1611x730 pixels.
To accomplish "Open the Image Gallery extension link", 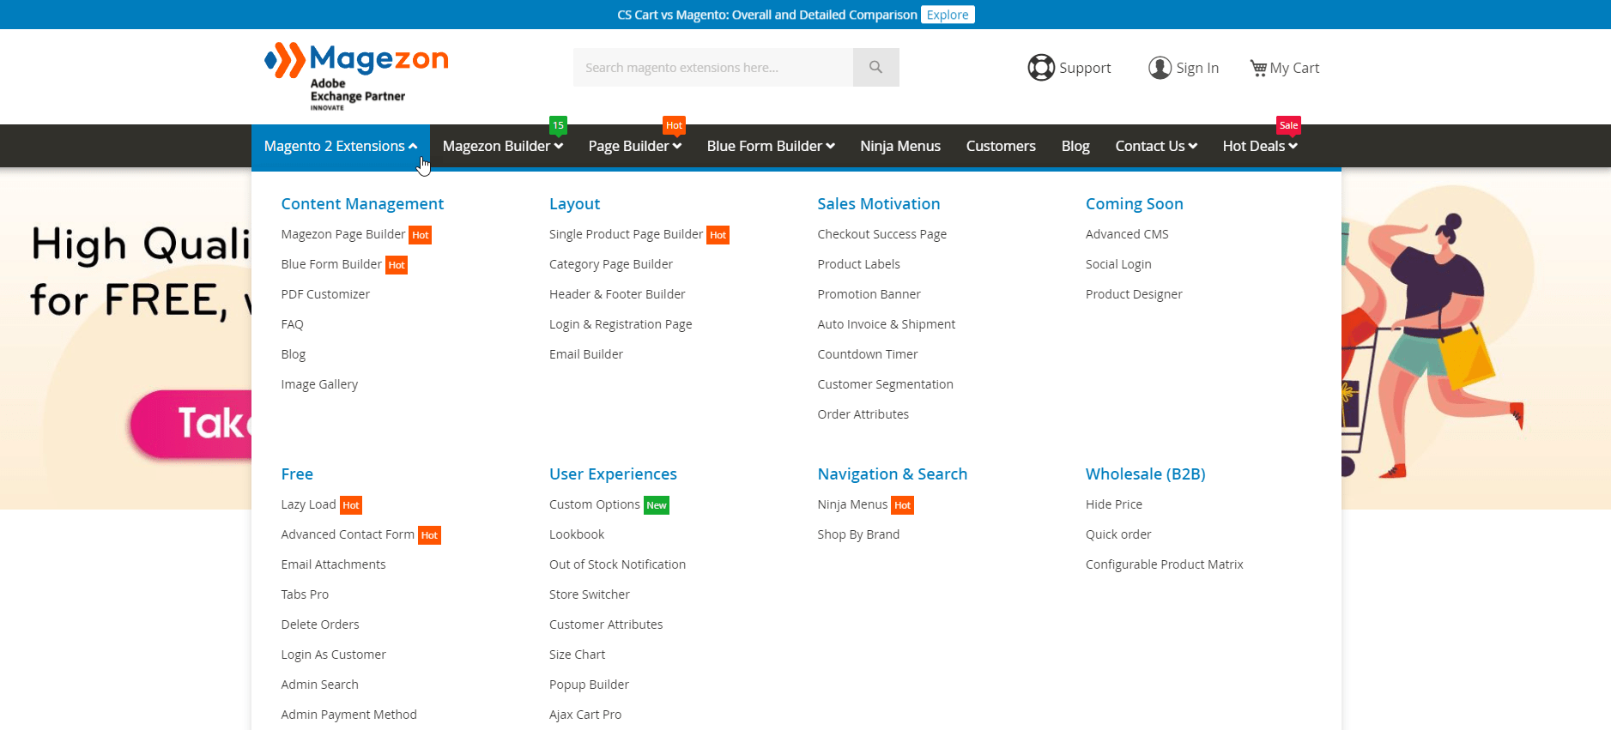I will [319, 384].
